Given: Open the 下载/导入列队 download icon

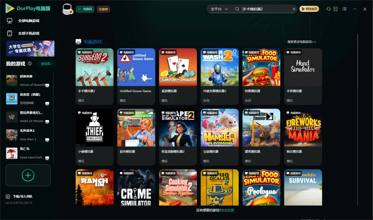Looking at the screenshot, I should click(x=8, y=196).
